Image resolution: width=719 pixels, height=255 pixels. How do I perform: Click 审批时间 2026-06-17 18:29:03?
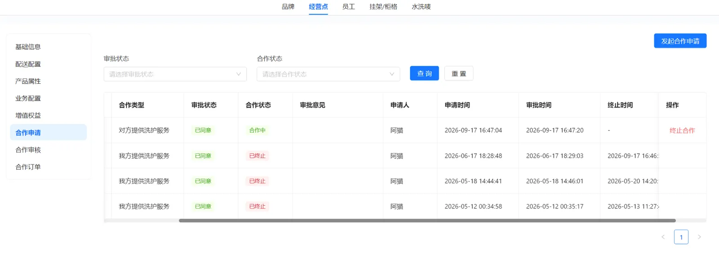(555, 156)
